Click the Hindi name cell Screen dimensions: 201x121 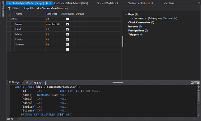[30, 29]
